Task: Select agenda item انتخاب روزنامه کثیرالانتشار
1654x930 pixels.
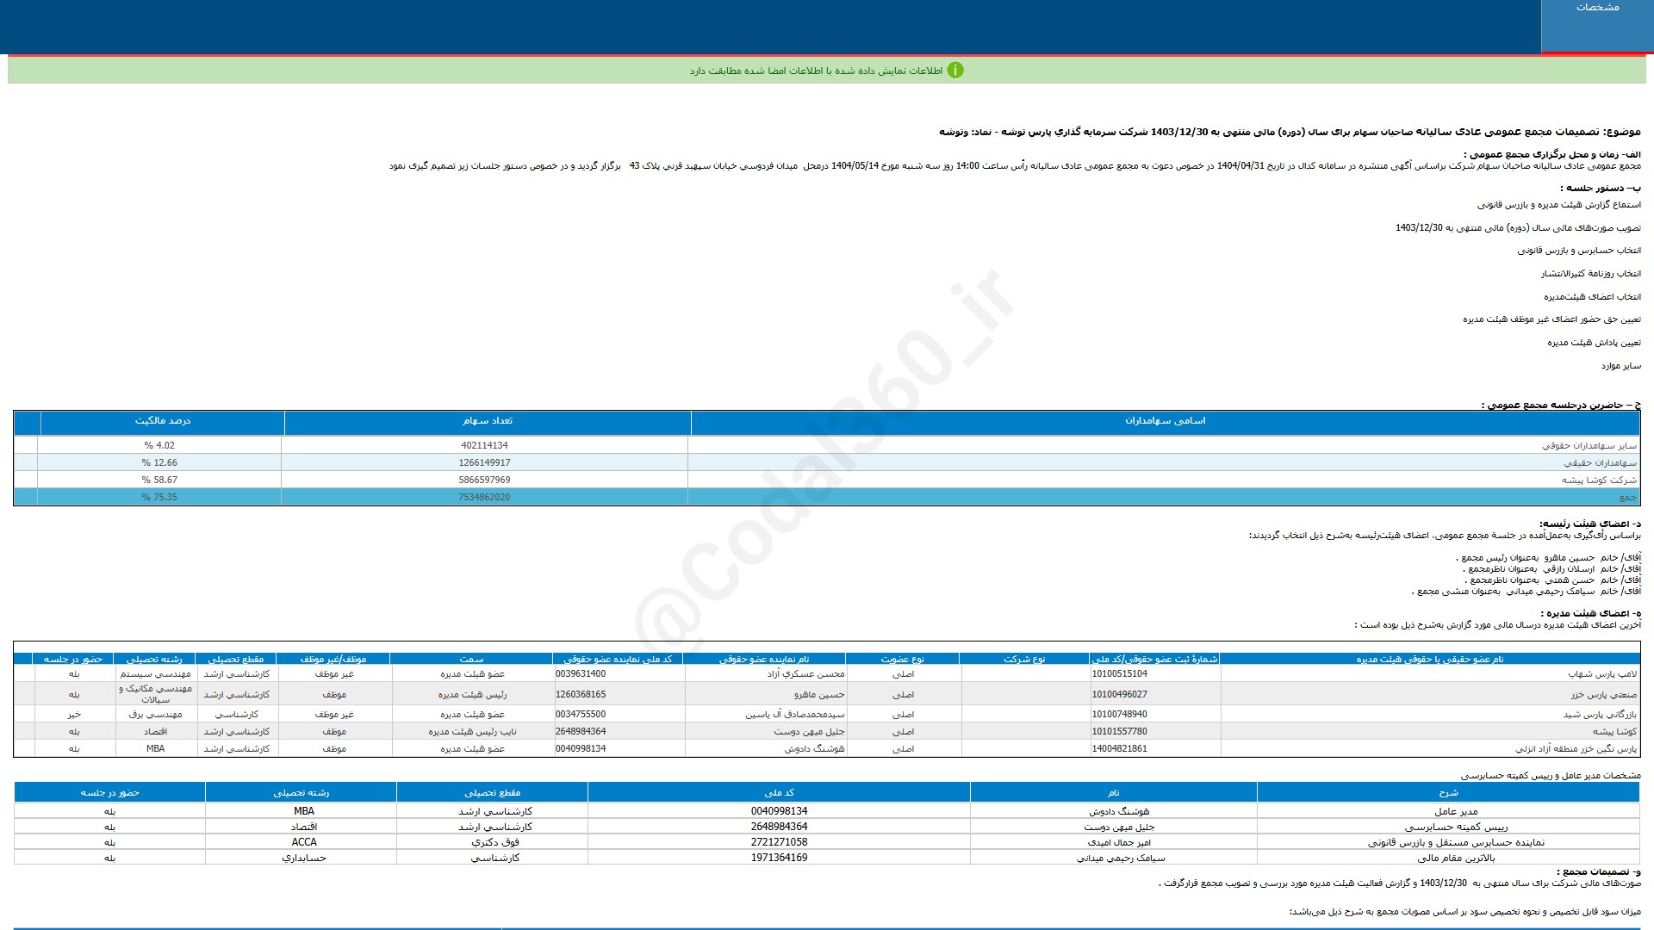Action: point(1590,274)
